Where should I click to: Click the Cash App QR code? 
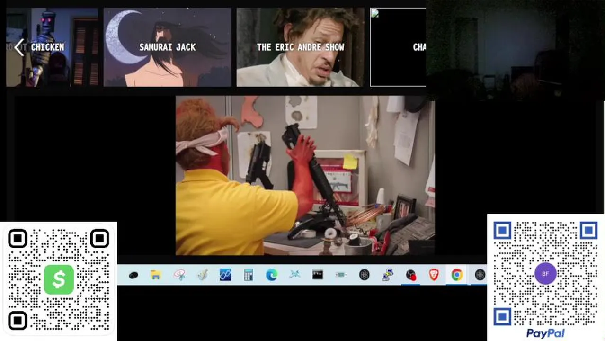click(59, 279)
